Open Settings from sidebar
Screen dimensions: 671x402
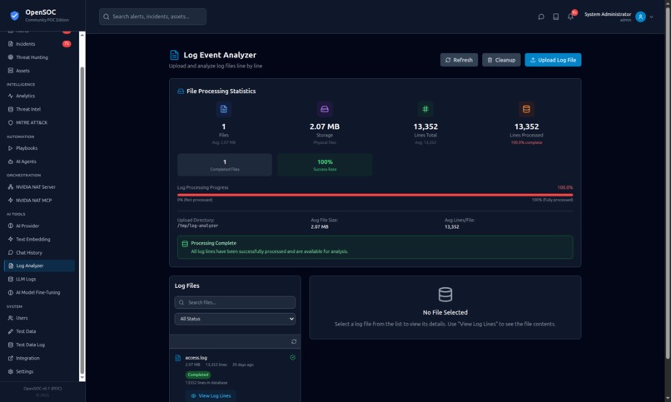coord(39,371)
